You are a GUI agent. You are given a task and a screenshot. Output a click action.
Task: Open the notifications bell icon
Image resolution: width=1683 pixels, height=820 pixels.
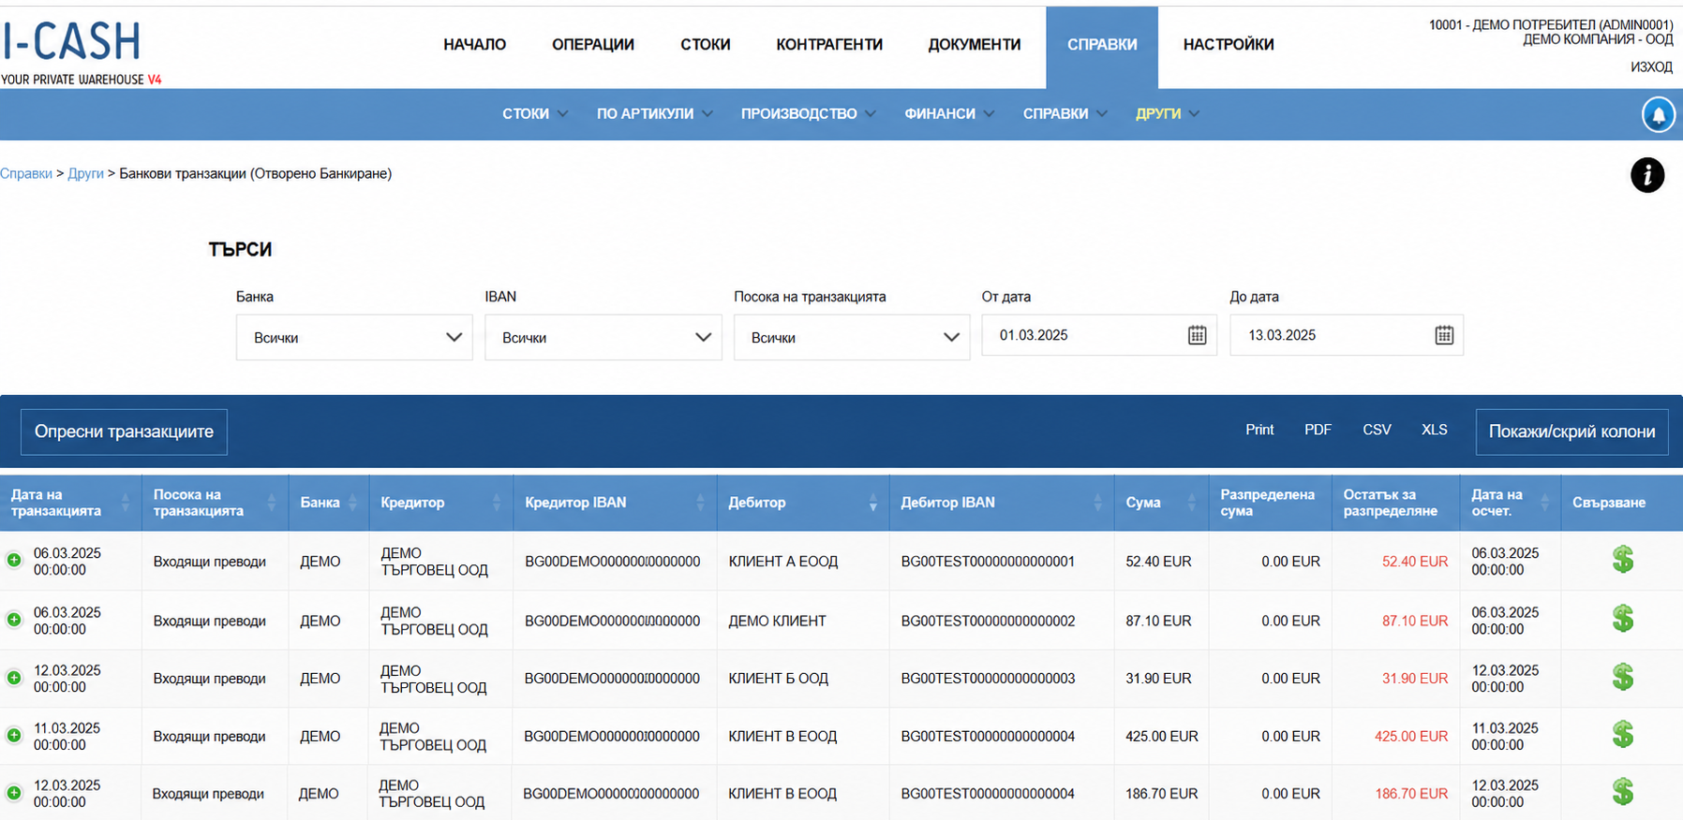coord(1658,115)
